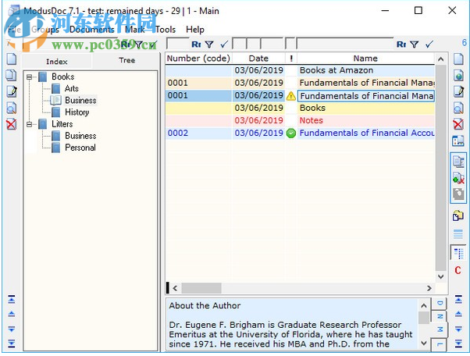Collapse the Litters tree node

[30, 124]
